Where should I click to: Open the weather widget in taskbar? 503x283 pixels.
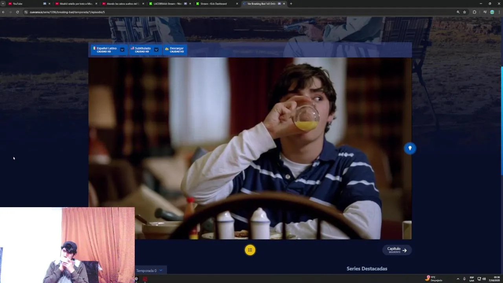tap(434, 278)
